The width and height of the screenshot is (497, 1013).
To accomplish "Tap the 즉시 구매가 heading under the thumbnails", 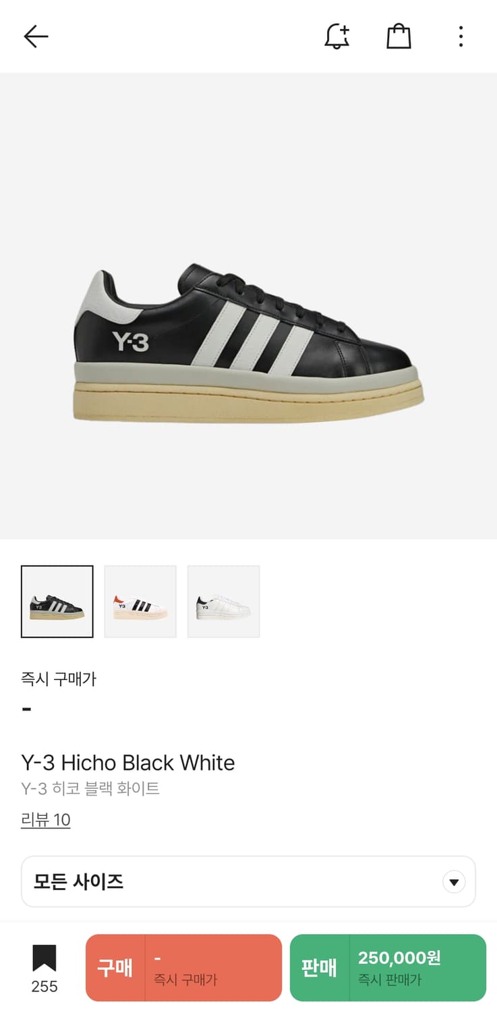I will [59, 679].
